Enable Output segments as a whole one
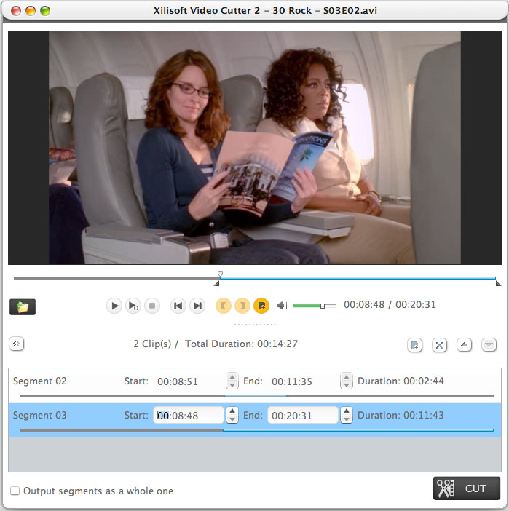The image size is (509, 511). (x=15, y=491)
